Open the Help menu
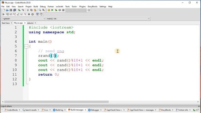This screenshot has width=201, height=113. pyautogui.click(x=110, y=7)
